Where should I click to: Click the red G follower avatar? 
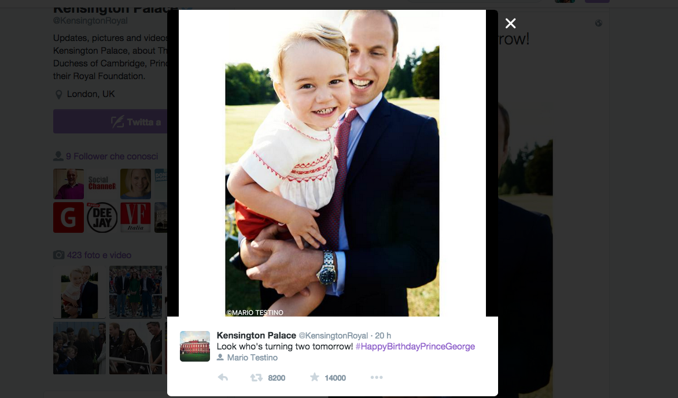[x=68, y=217]
